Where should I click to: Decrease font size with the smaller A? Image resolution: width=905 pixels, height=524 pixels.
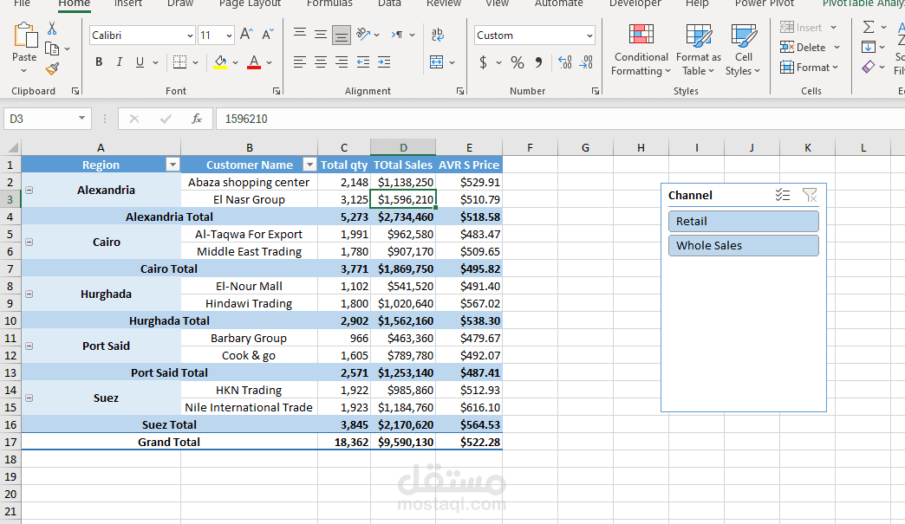point(267,35)
